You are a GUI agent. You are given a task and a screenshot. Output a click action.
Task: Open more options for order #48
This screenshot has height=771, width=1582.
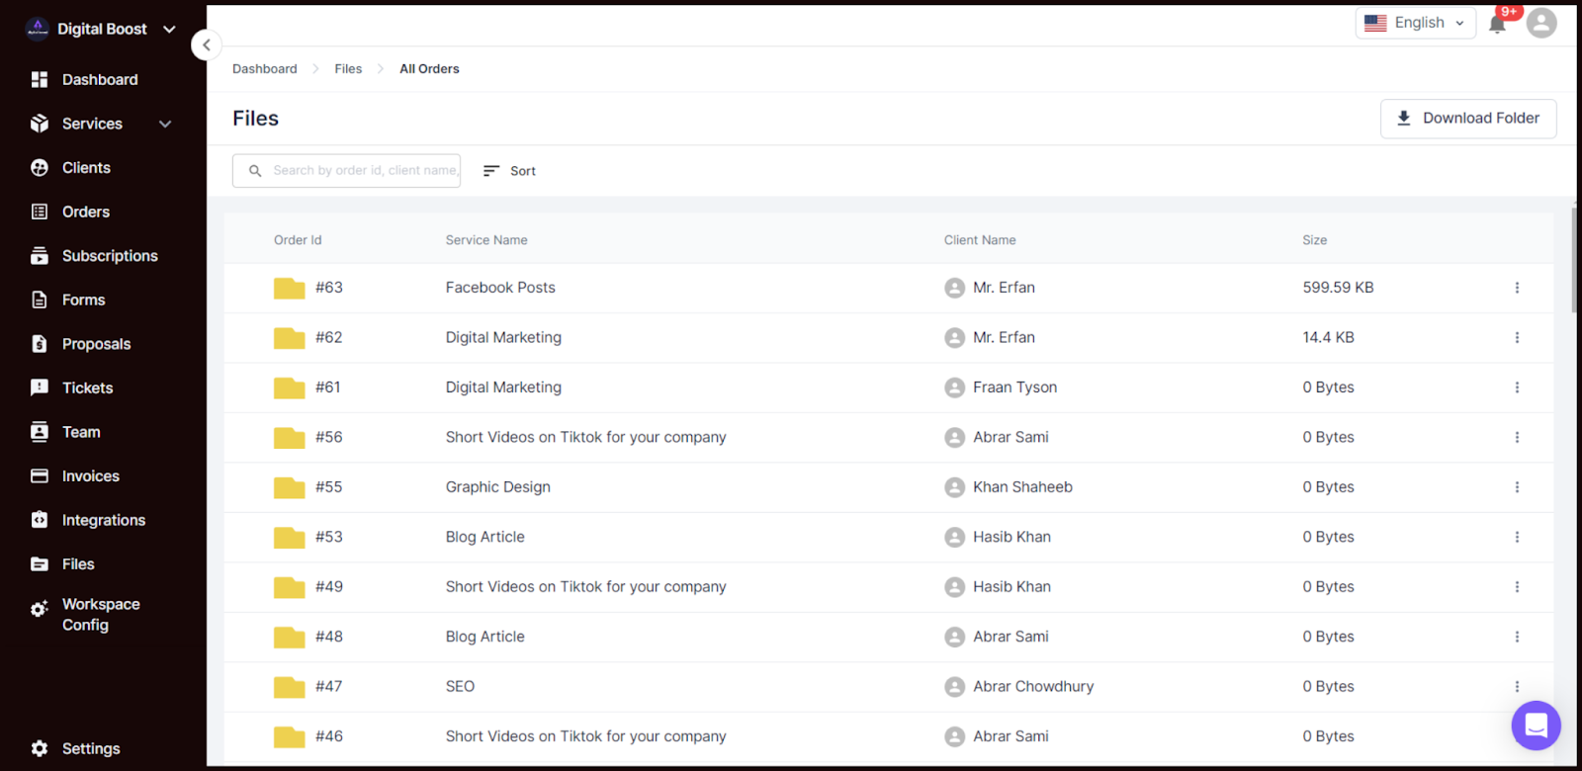(x=1517, y=637)
